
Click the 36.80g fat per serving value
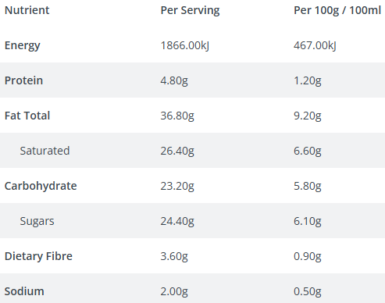point(177,116)
